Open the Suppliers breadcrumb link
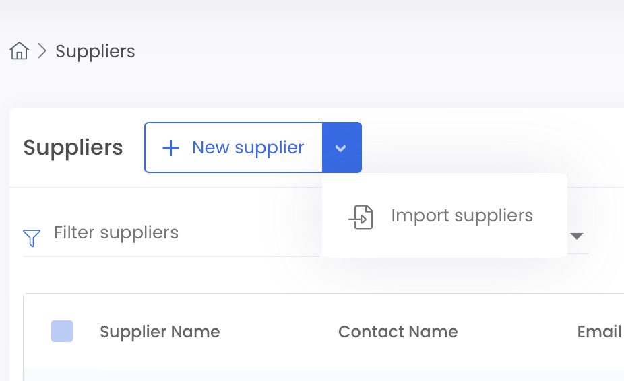Screen dimensions: 624x381 pyautogui.click(x=95, y=51)
